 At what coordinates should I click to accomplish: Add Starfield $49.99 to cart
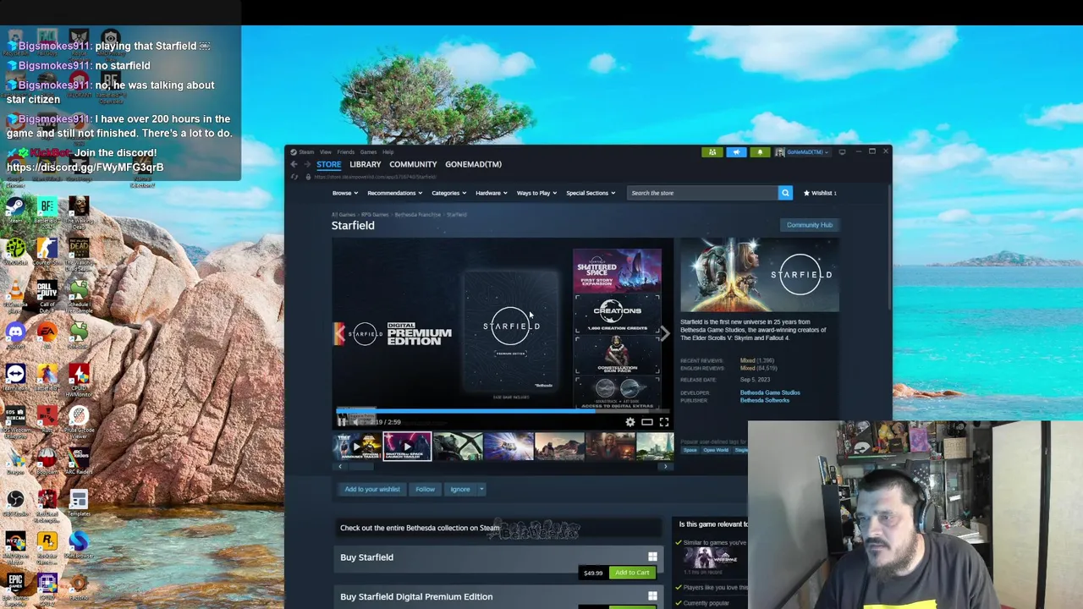[x=632, y=573]
